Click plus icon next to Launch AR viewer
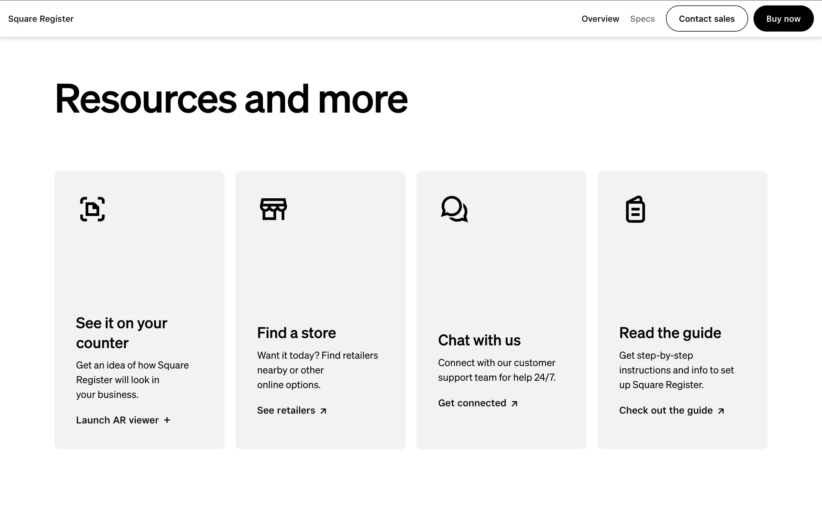 pos(167,420)
